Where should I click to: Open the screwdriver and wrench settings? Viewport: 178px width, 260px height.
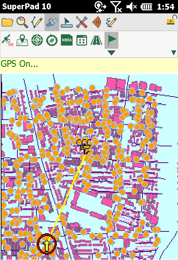(x=82, y=22)
